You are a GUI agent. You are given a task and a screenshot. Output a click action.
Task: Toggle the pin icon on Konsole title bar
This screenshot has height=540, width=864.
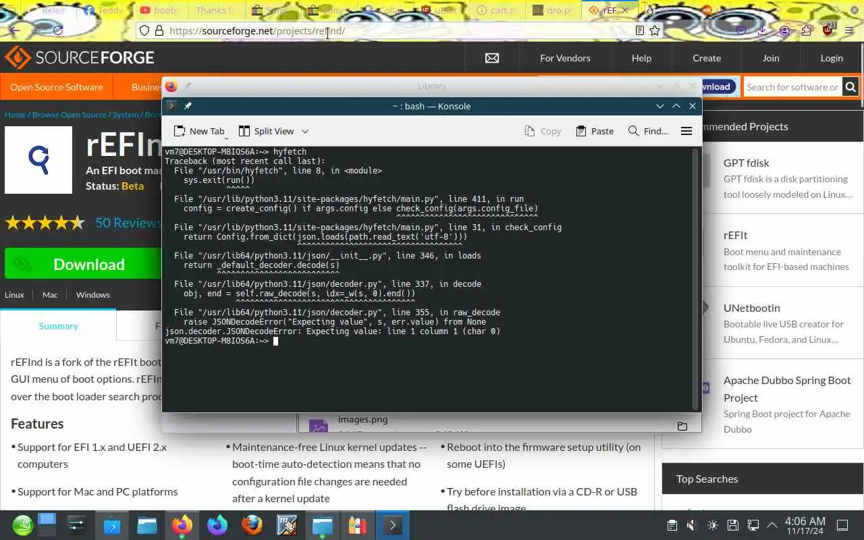(x=188, y=106)
